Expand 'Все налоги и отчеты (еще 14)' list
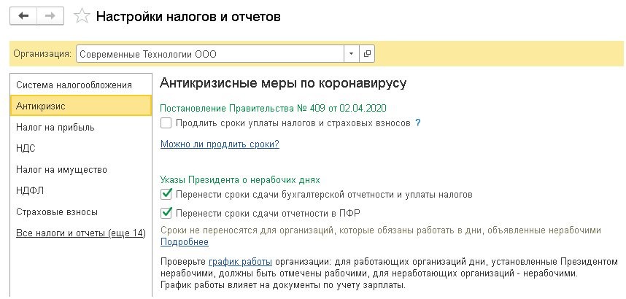Image resolution: width=626 pixels, height=299 pixels. pyautogui.click(x=80, y=233)
